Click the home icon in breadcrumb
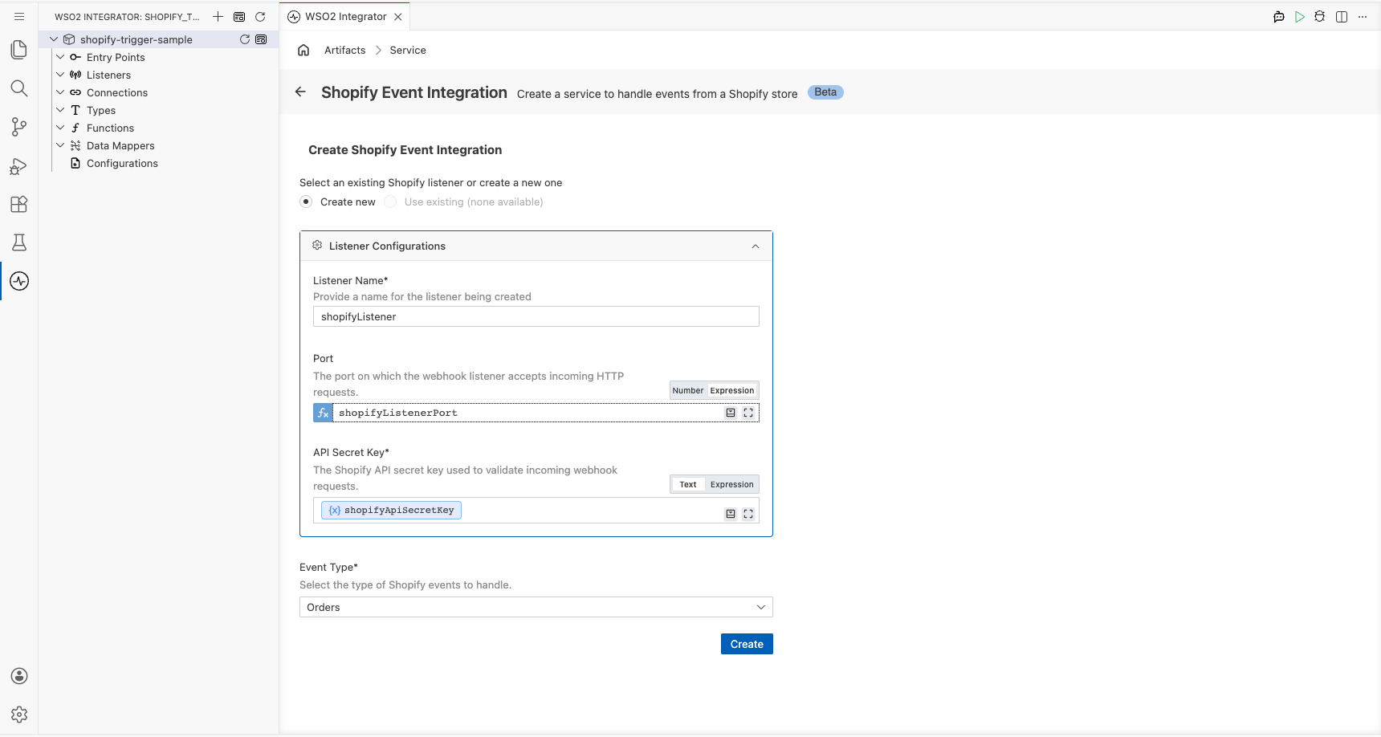 tap(303, 50)
